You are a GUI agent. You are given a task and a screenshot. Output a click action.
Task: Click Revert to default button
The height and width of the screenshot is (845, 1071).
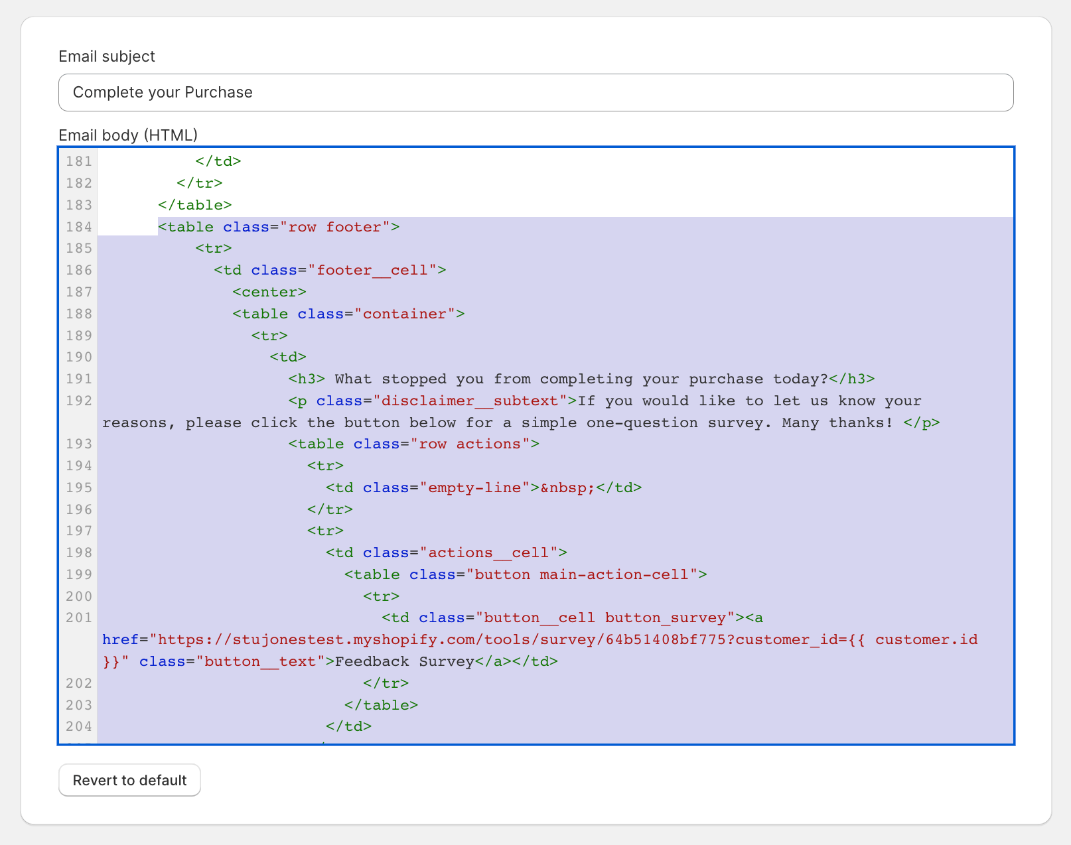point(129,780)
